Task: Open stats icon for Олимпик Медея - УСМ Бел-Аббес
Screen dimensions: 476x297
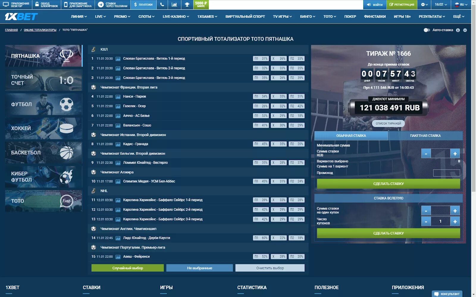Action: 118,181
